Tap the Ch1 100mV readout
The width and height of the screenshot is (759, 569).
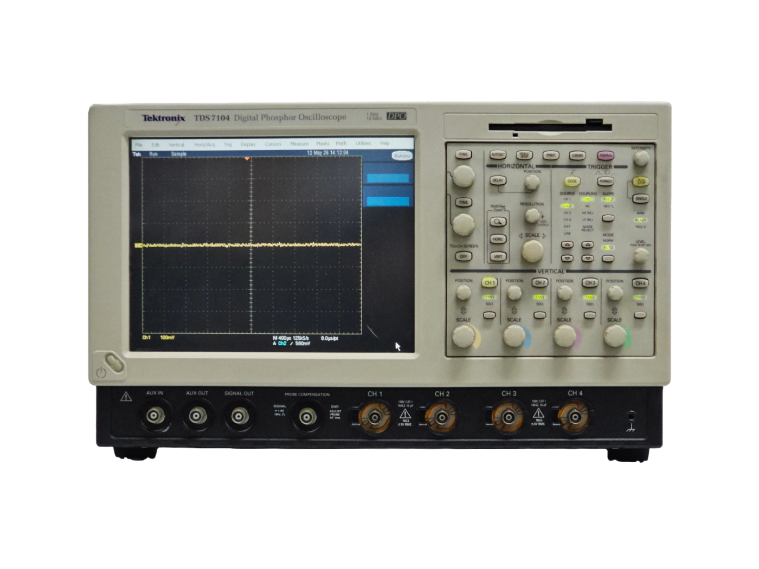coord(158,338)
